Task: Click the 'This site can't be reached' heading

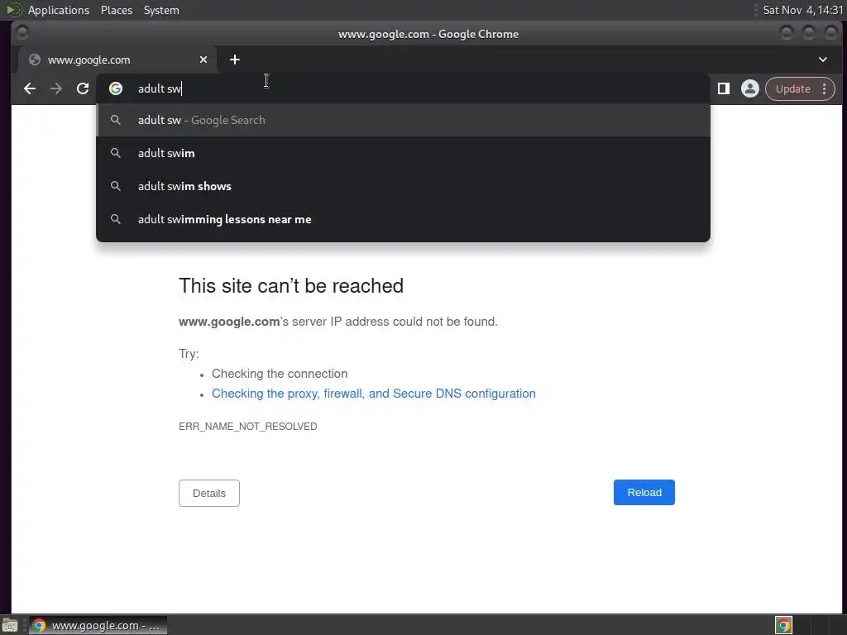Action: [x=291, y=285]
